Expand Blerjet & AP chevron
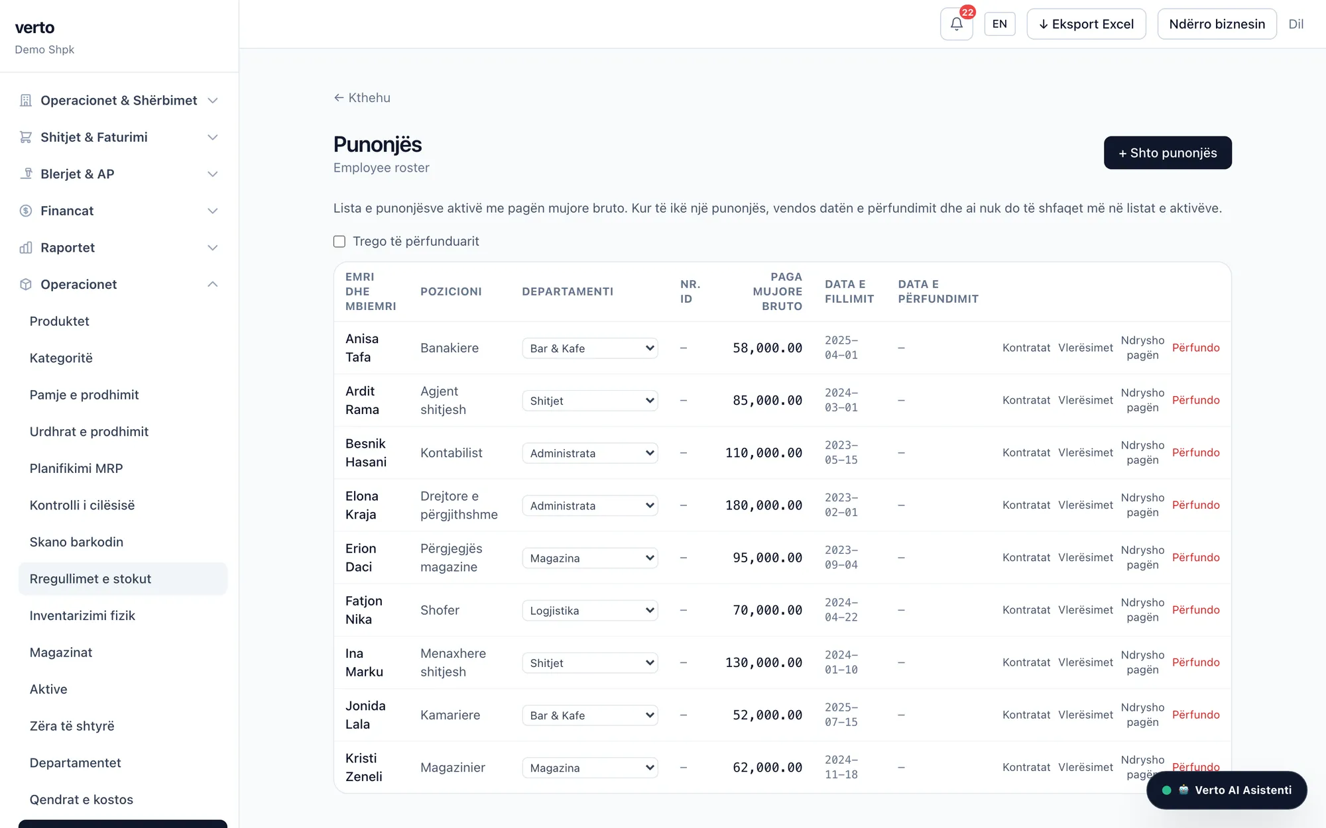Screen dimensions: 1326x828 tap(213, 174)
